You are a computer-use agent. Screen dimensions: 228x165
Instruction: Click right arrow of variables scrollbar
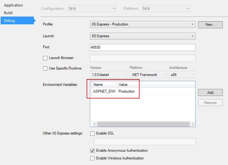193,124
